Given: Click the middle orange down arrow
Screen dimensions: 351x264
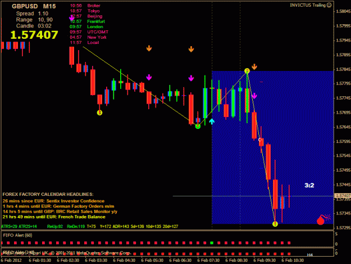Looking at the screenshot, I should pyautogui.click(x=191, y=49).
